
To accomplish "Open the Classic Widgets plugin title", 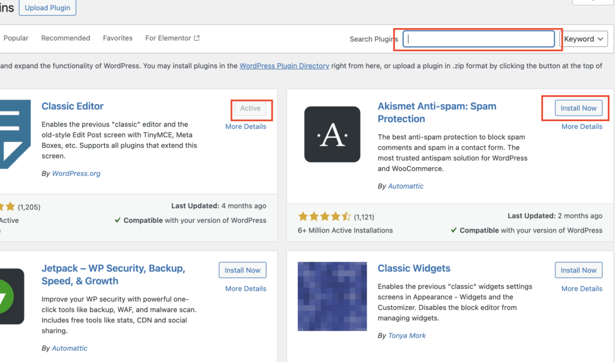I will coord(414,268).
